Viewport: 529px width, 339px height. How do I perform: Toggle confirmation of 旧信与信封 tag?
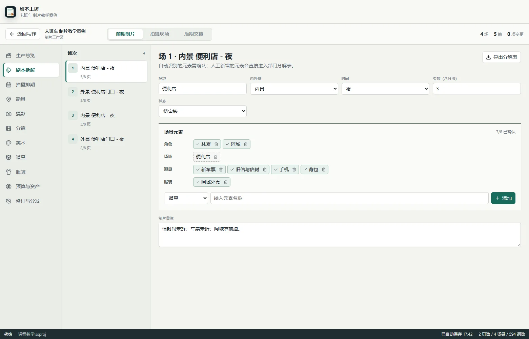click(x=245, y=169)
